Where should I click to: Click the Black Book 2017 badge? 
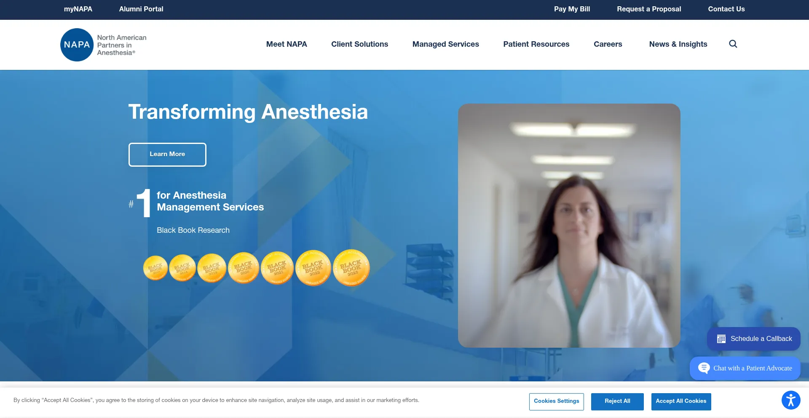click(x=155, y=268)
